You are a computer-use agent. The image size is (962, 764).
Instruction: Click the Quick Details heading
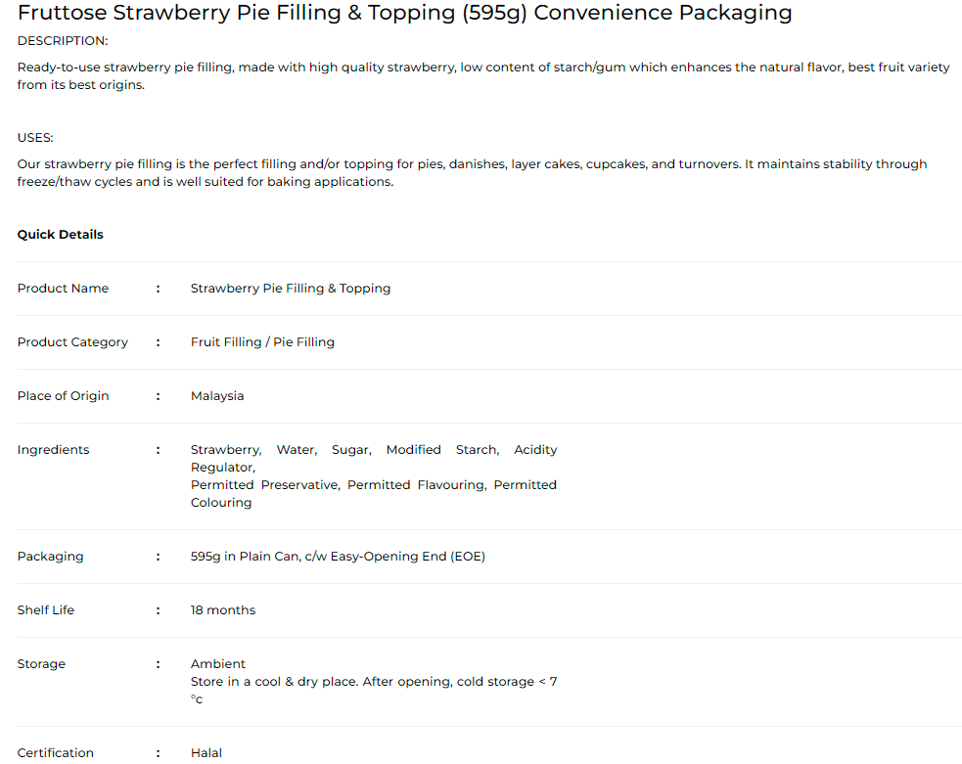tap(60, 235)
